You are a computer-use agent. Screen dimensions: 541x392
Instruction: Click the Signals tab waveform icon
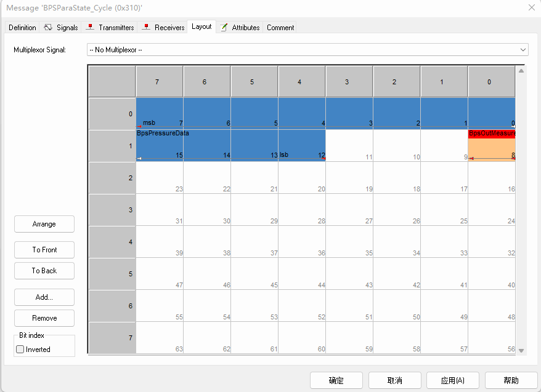pyautogui.click(x=48, y=27)
